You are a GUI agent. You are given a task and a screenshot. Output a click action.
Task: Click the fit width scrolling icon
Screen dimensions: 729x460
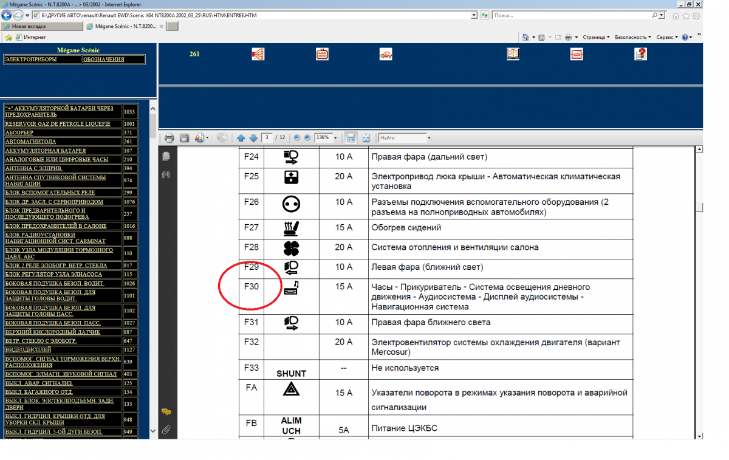pos(351,138)
